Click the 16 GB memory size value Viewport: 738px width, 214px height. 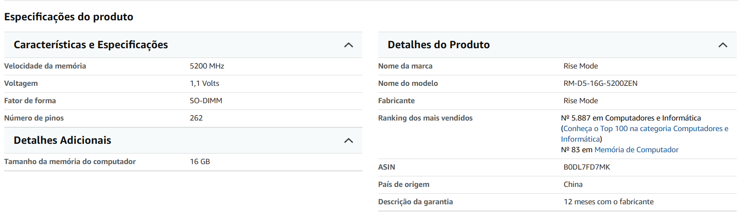pyautogui.click(x=200, y=162)
